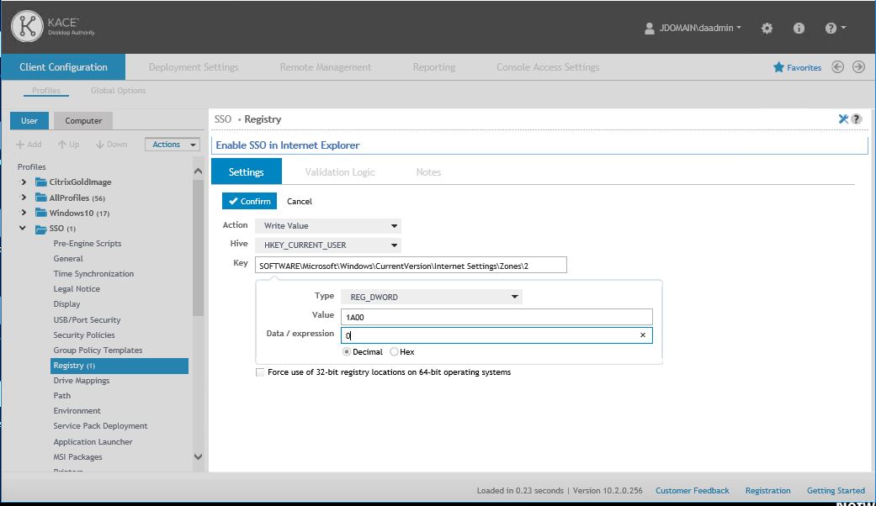The image size is (876, 506).
Task: Select the Hex radio button
Action: [x=394, y=352]
